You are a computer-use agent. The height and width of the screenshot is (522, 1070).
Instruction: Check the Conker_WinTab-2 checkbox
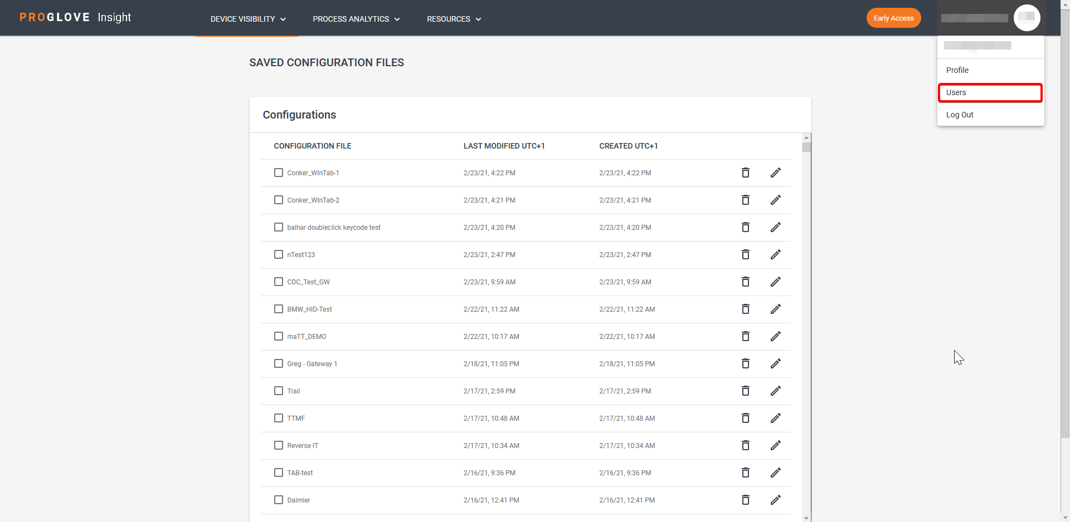[x=279, y=200]
